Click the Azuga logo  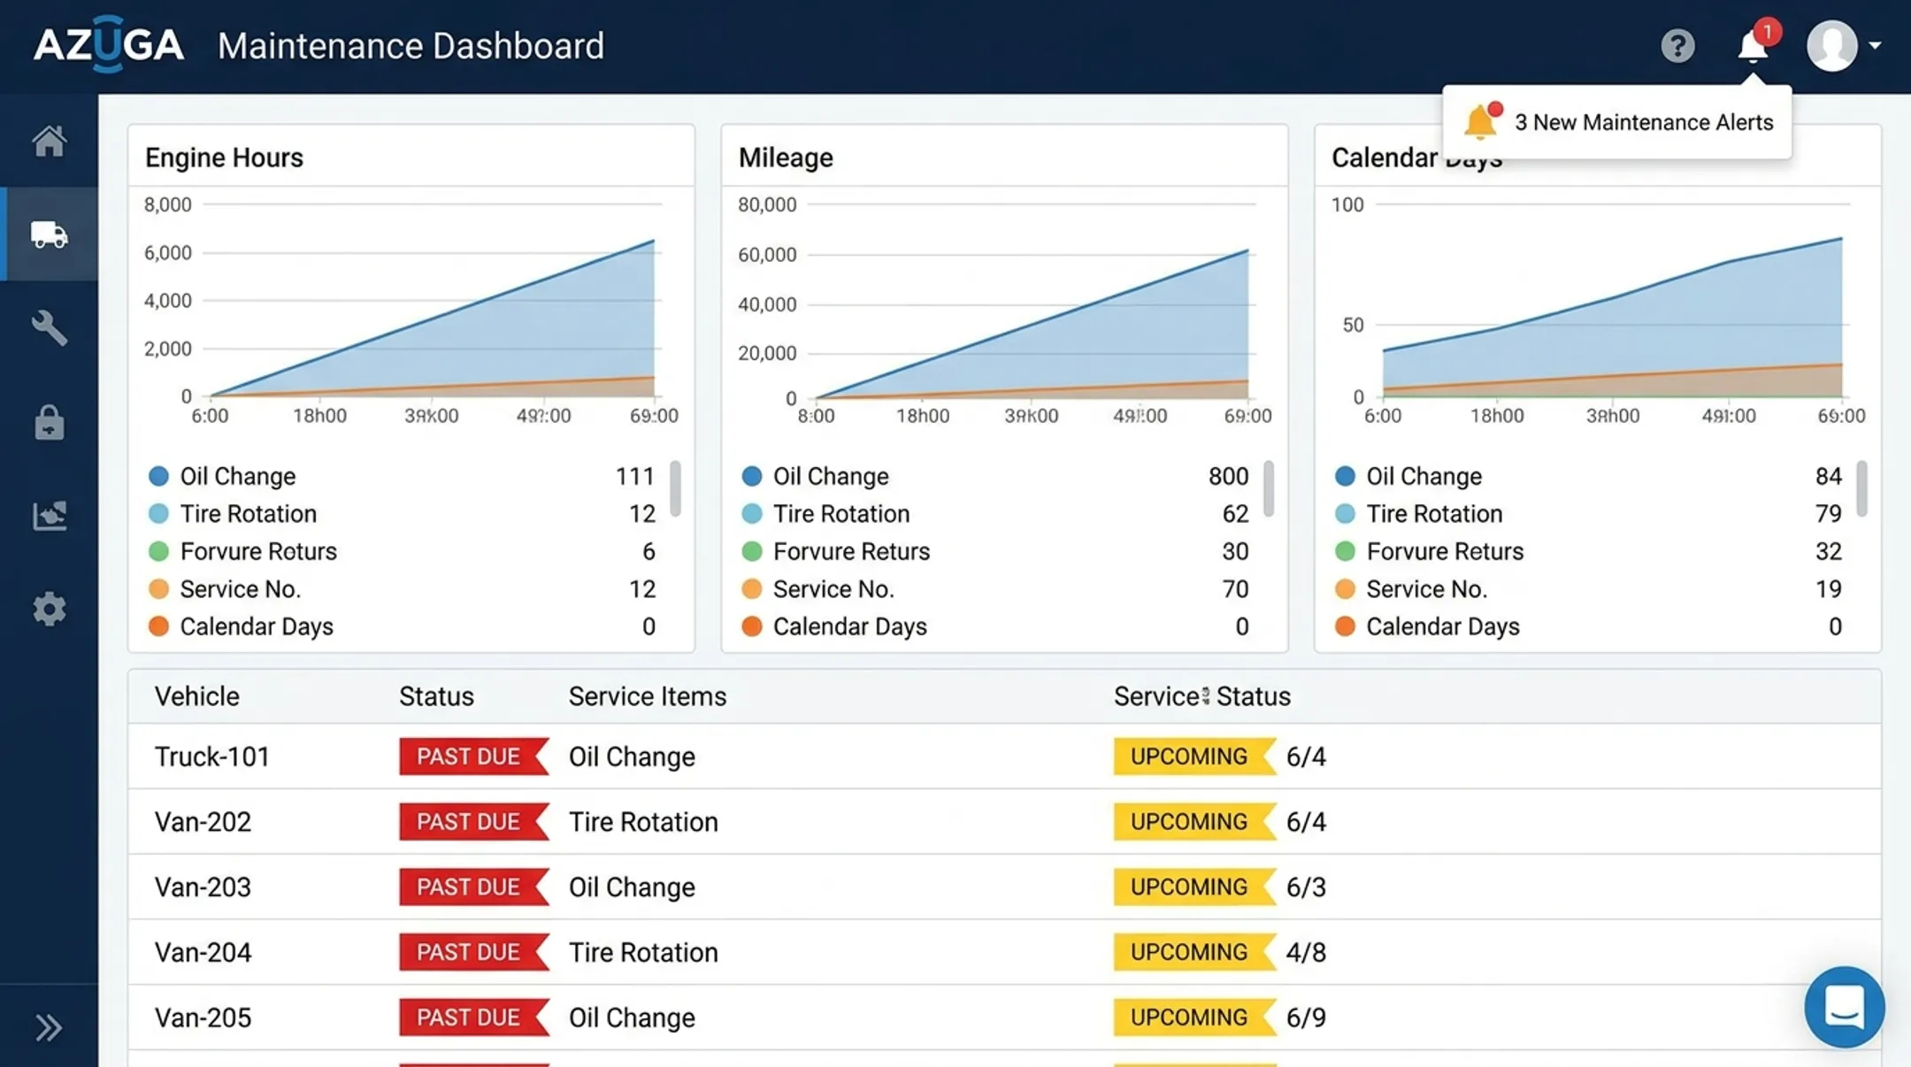tap(109, 44)
